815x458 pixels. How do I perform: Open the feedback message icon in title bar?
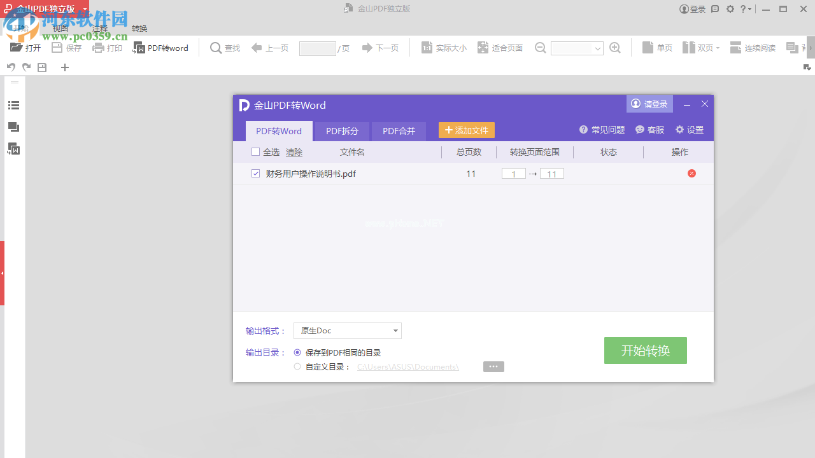(x=715, y=9)
